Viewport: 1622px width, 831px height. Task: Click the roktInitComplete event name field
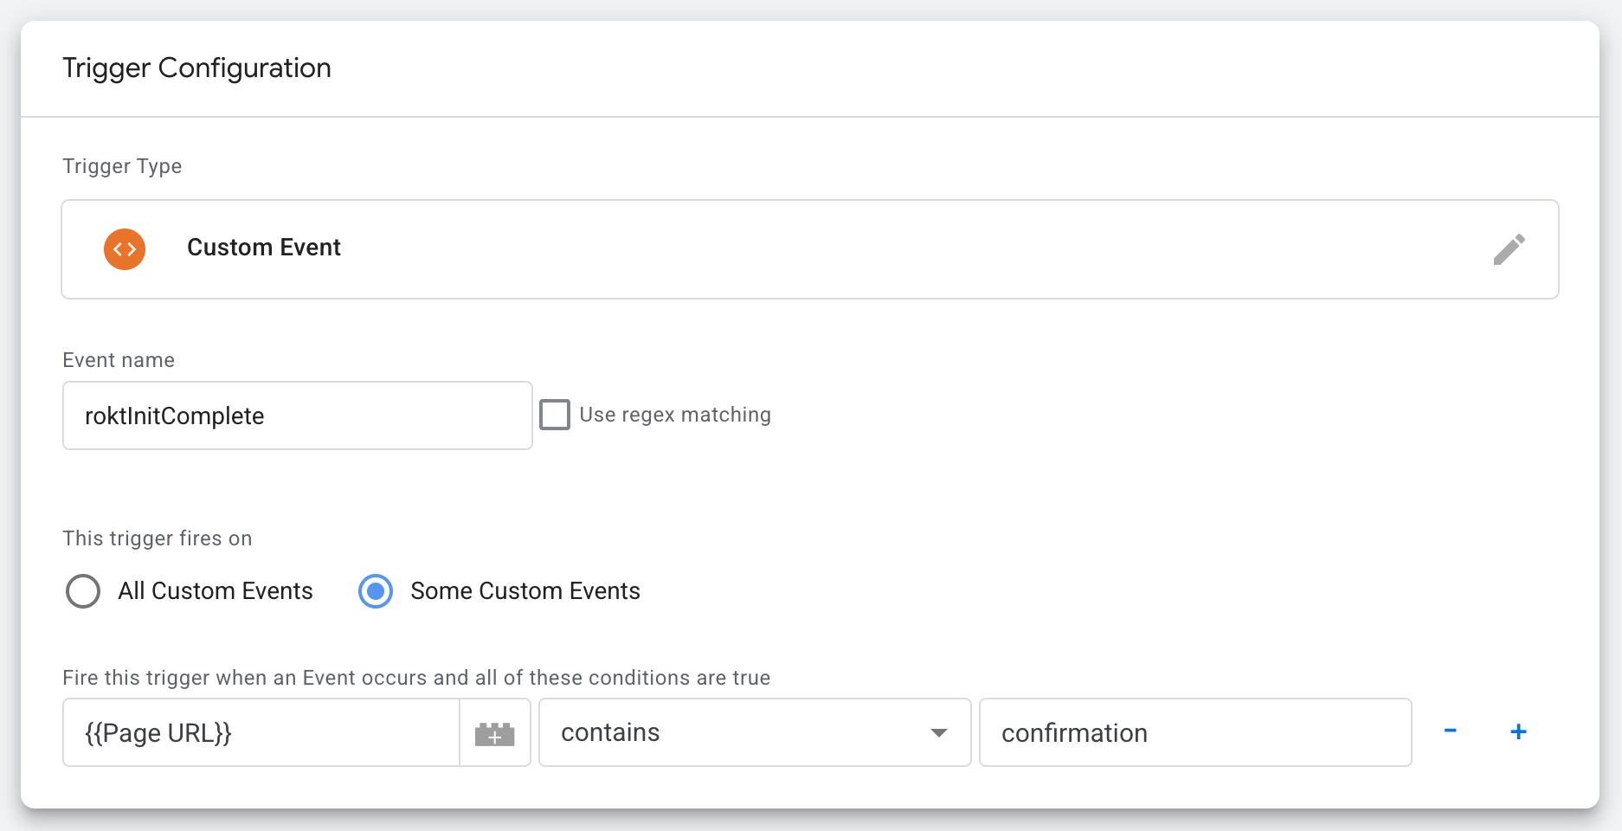pyautogui.click(x=297, y=415)
